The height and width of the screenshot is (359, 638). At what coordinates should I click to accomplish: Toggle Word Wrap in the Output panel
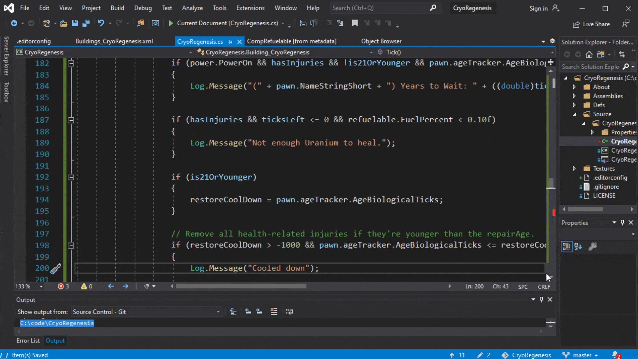(x=289, y=312)
